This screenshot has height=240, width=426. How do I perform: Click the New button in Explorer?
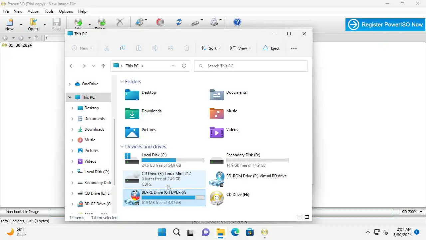tap(82, 48)
